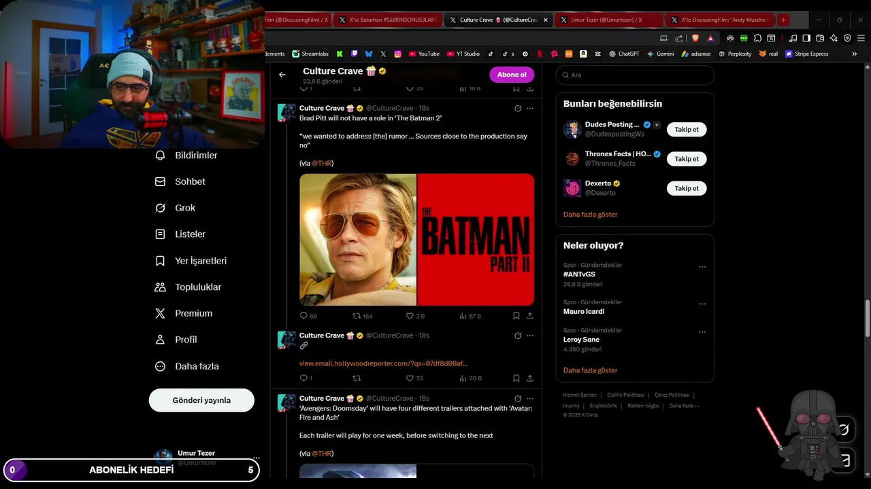This screenshot has width=871, height=489.
Task: Open YouTube bookmark
Action: pyautogui.click(x=423, y=54)
